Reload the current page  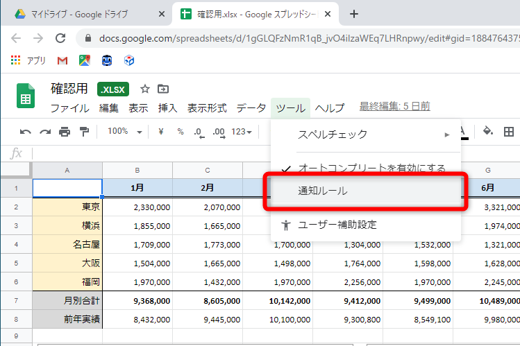coord(60,38)
